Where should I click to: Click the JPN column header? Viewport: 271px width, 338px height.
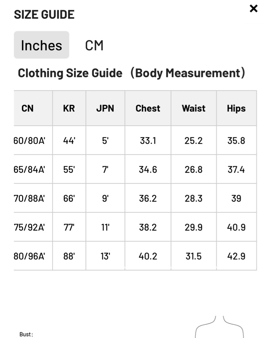click(x=105, y=108)
